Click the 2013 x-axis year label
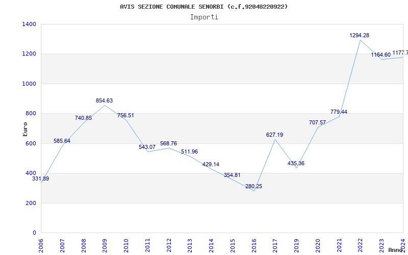Screen dimensions: 408x255 190,246
